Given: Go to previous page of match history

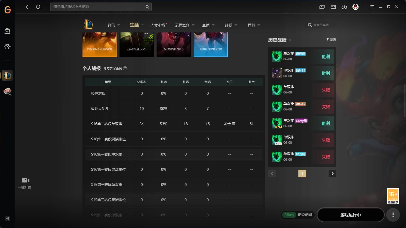Looking at the screenshot, I should 272,174.
